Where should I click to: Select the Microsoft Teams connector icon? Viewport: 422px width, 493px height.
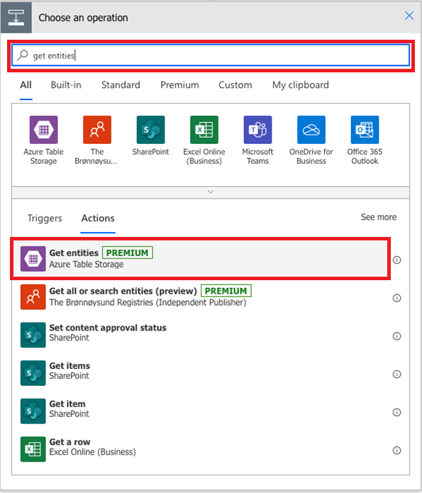point(257,130)
